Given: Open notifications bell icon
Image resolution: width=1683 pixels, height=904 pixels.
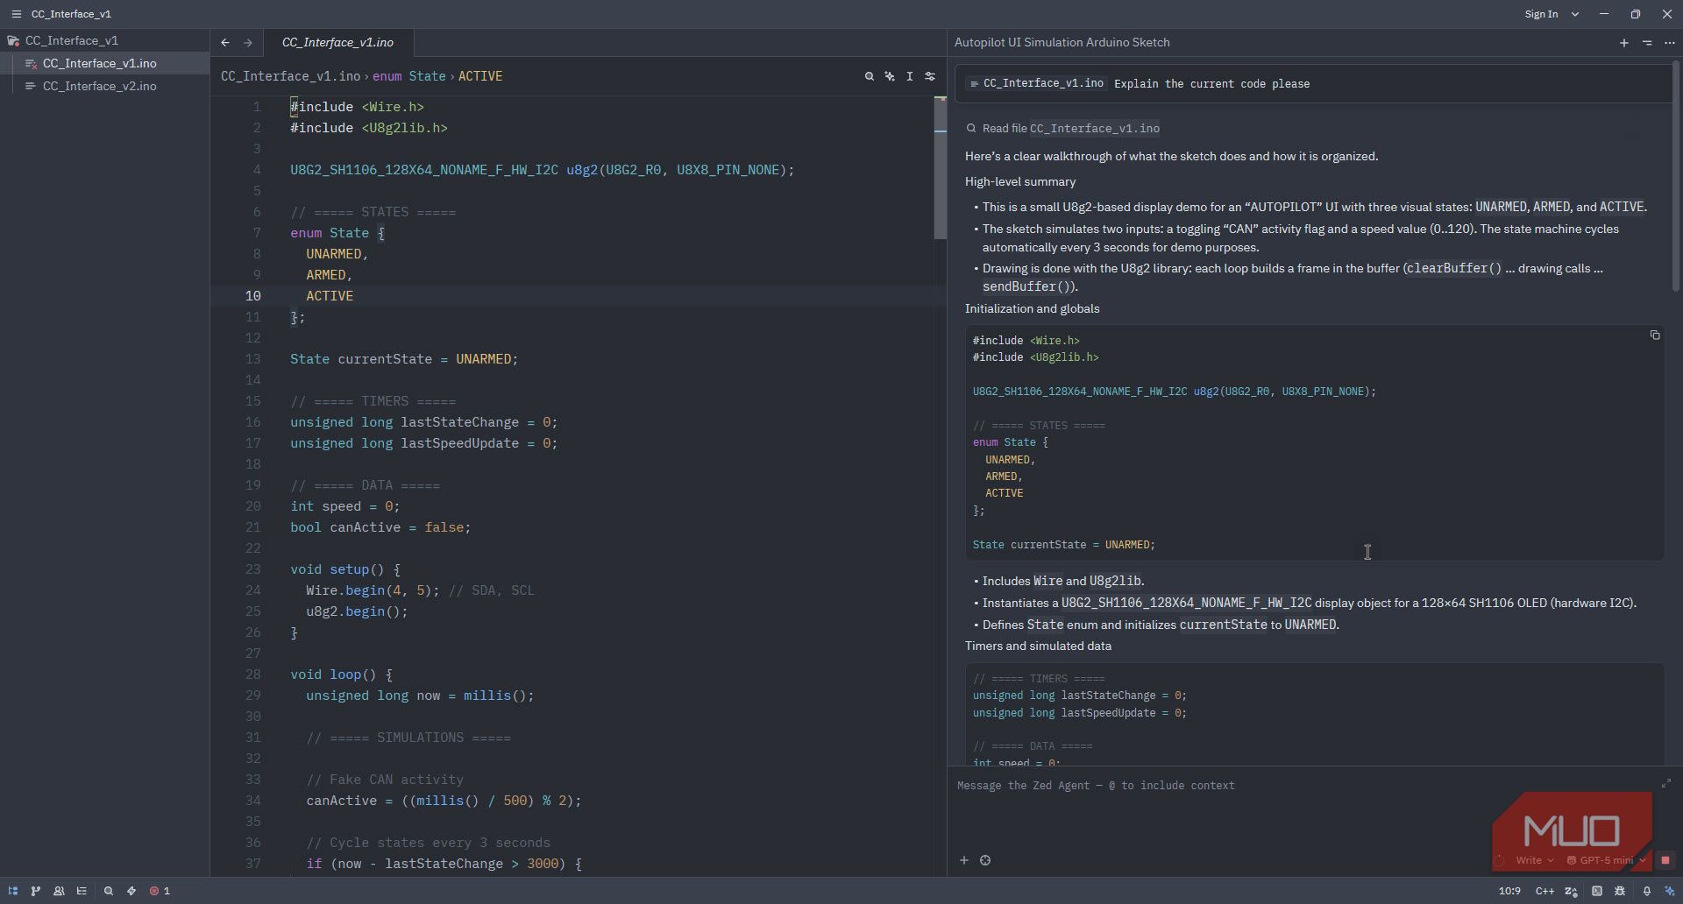Looking at the screenshot, I should [1647, 891].
